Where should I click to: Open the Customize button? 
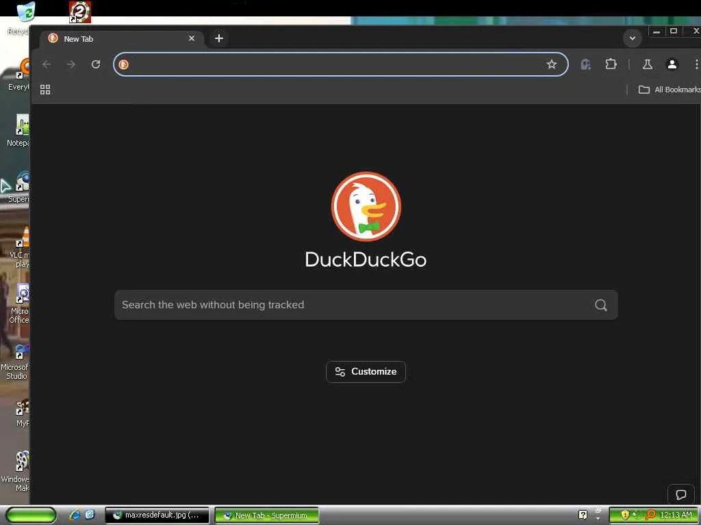[x=366, y=372]
